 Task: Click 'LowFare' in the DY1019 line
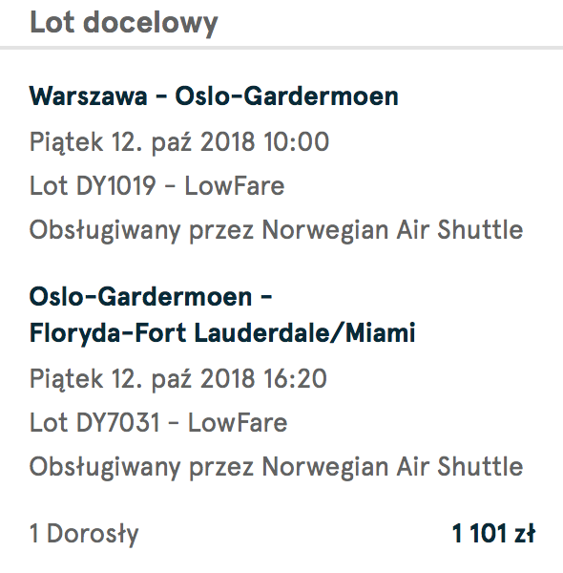click(235, 185)
